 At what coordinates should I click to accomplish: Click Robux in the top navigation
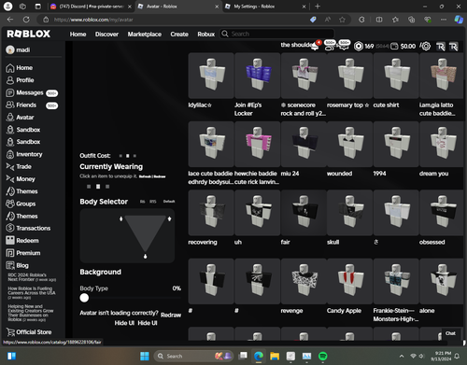[x=206, y=35]
